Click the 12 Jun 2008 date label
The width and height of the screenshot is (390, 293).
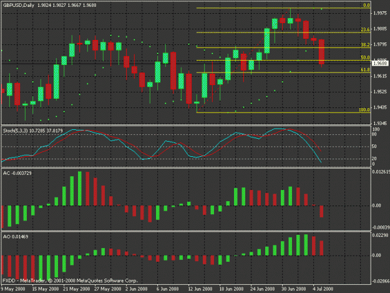click(x=200, y=289)
